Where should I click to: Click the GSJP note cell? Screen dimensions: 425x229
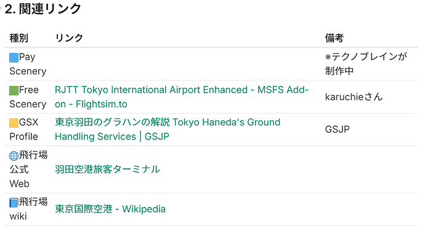[x=337, y=130]
